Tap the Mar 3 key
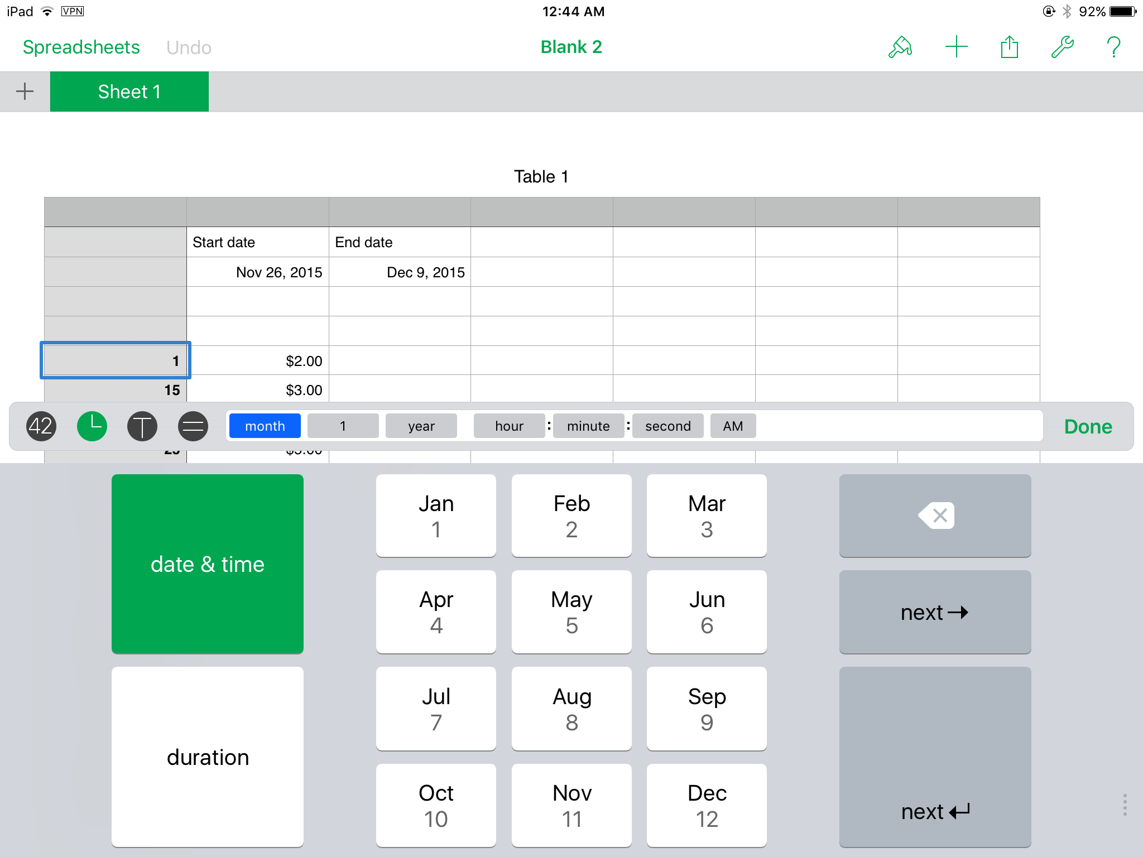 click(707, 516)
